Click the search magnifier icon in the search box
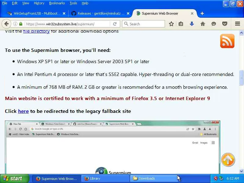This screenshot has width=244, height=183. click(126, 24)
